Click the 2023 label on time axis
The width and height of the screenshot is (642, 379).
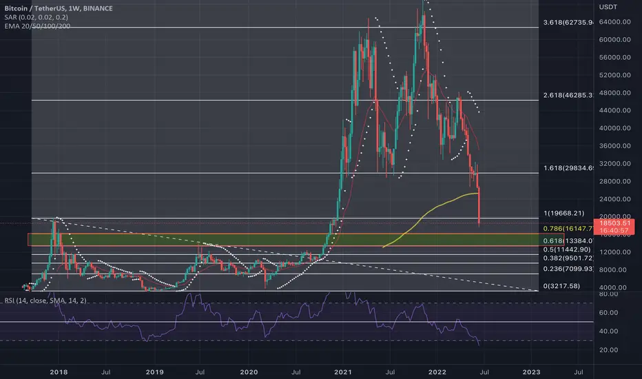click(x=531, y=372)
